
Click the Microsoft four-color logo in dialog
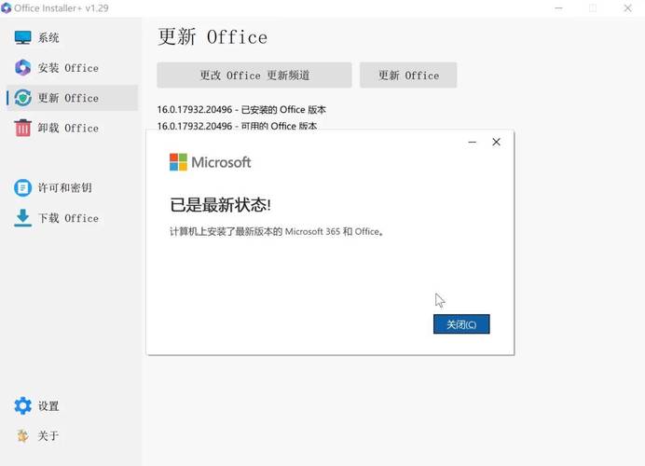click(178, 162)
